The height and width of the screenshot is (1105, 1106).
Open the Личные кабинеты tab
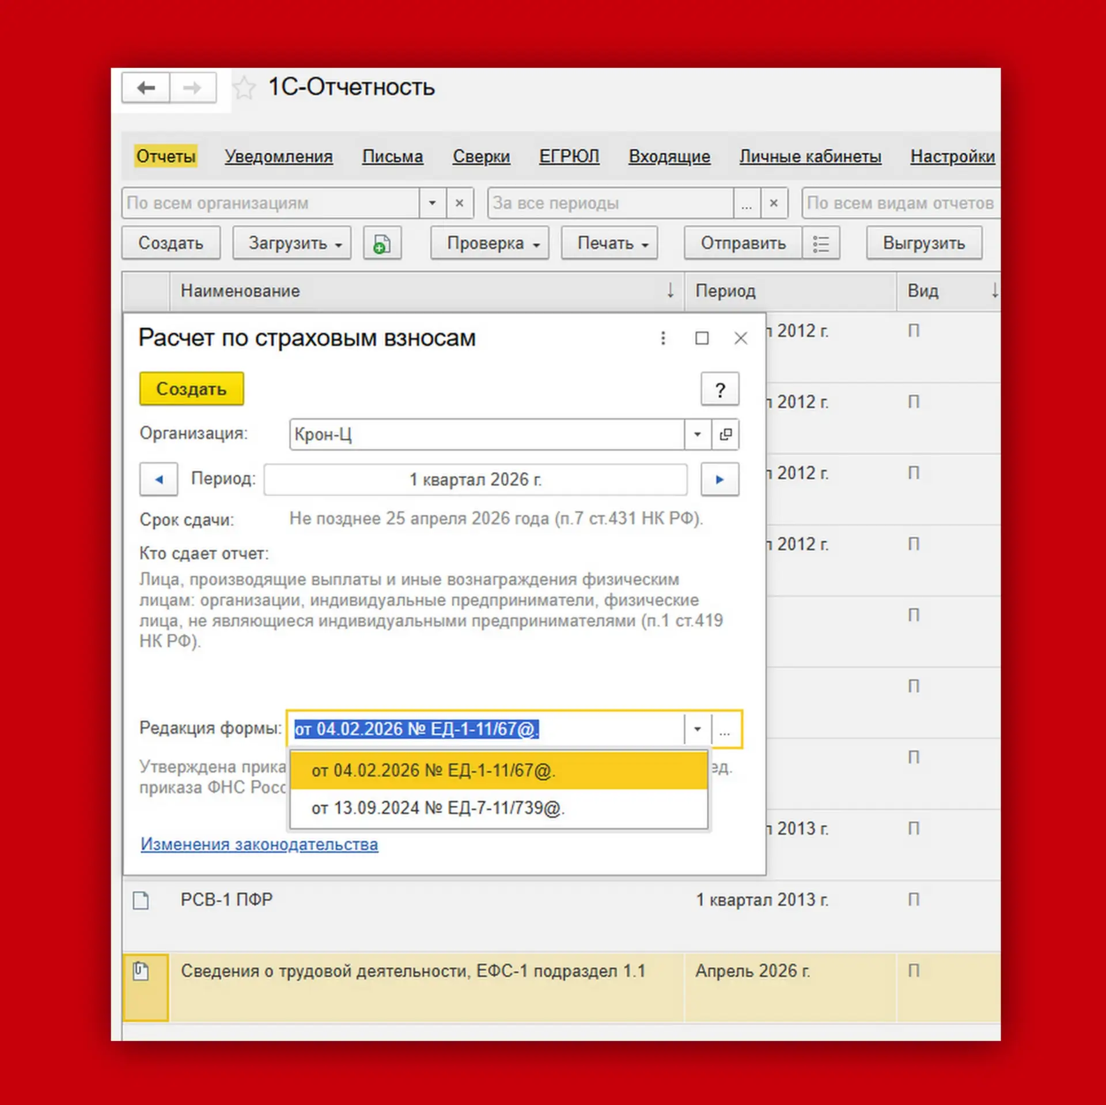coord(810,157)
